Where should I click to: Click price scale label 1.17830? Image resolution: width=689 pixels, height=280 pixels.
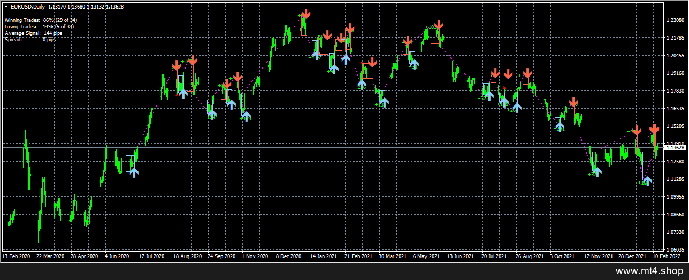675,91
